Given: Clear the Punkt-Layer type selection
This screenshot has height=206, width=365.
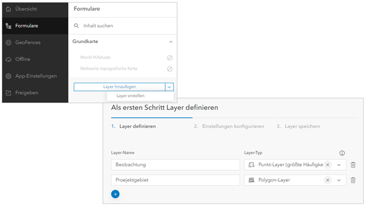Looking at the screenshot, I should (327, 165).
